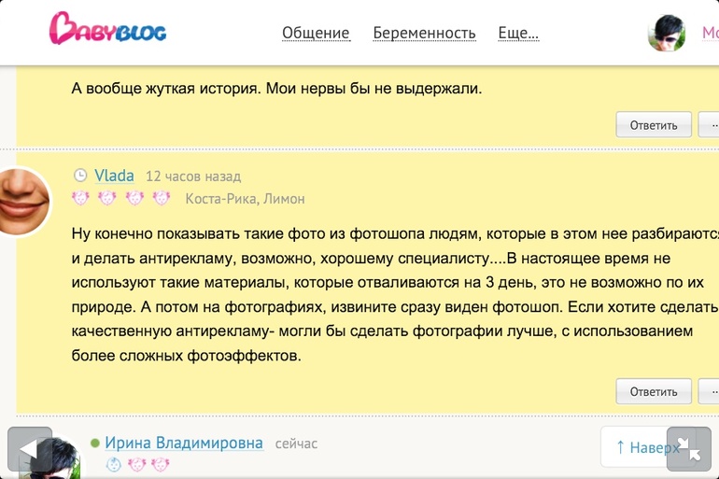Open Vlada's lips avatar picture
Screen dimensions: 719x479
click(22, 201)
